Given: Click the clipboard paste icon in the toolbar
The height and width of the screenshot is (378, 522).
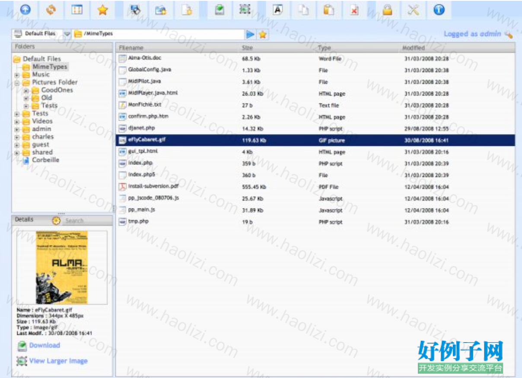Looking at the screenshot, I should coord(329,10).
